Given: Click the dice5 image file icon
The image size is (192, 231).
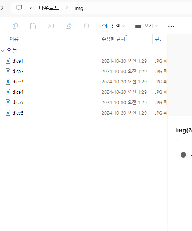Looking at the screenshot, I should pos(8,102).
